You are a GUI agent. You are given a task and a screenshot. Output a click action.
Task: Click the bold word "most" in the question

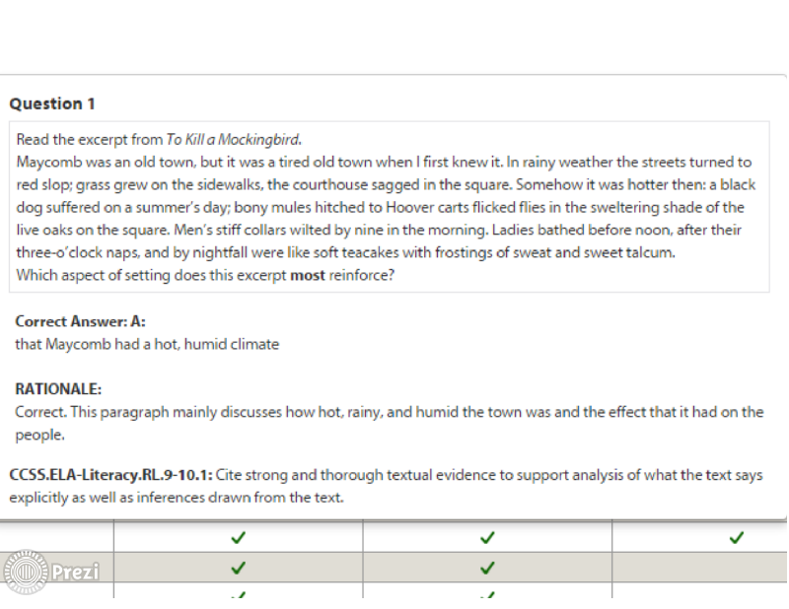[308, 276]
